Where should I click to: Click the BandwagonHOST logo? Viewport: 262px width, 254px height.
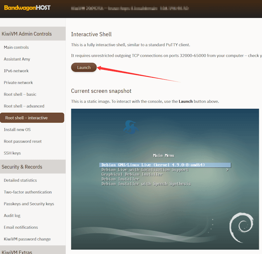27,8
